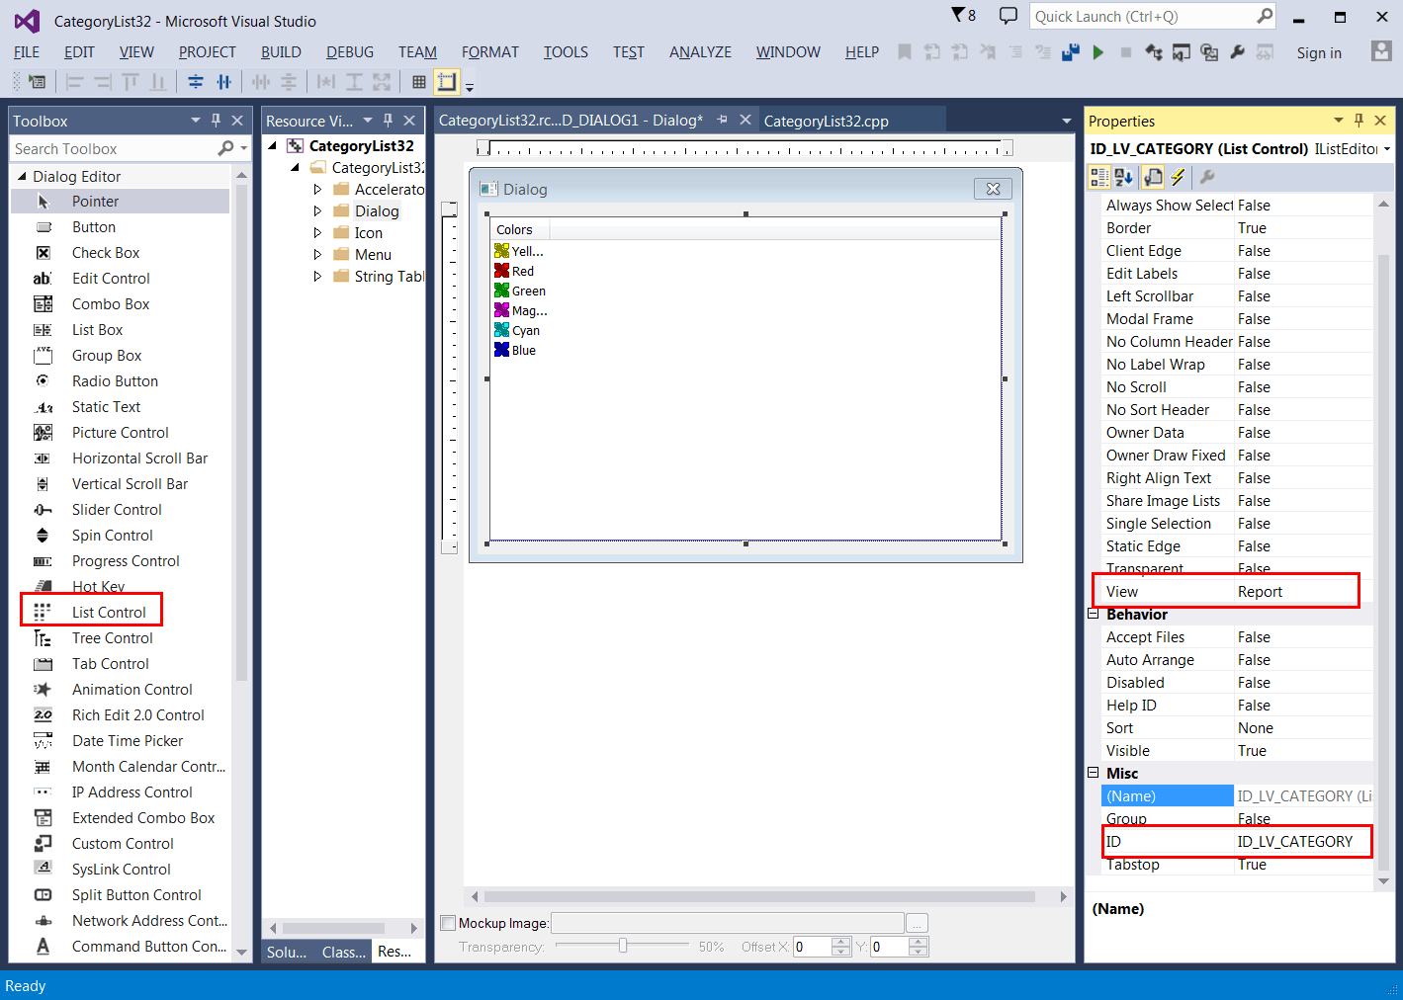The height and width of the screenshot is (1000, 1403).
Task: Toggle the guidelines ruler icon
Action: (447, 82)
